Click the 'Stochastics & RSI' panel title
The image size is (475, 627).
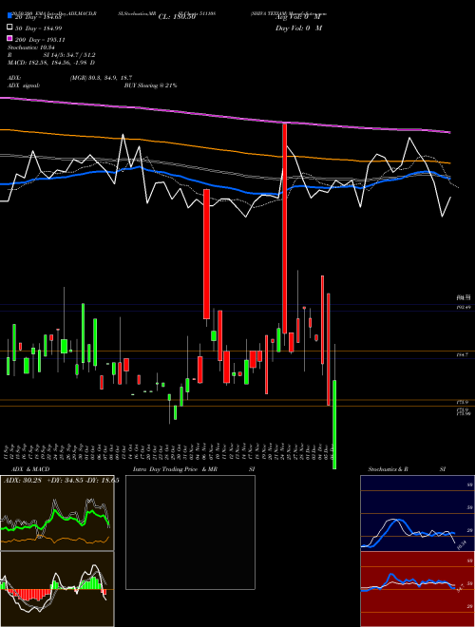407,469
